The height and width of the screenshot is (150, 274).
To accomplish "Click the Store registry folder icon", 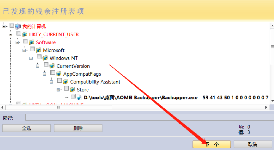I will click(72, 90).
